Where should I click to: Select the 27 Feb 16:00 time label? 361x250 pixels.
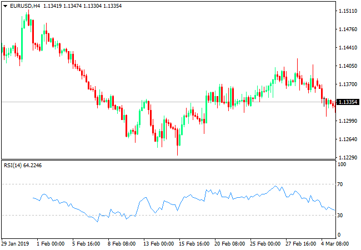pos(300,243)
